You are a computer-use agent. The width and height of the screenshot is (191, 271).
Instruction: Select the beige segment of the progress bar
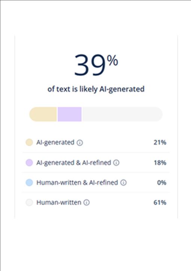[x=43, y=114]
